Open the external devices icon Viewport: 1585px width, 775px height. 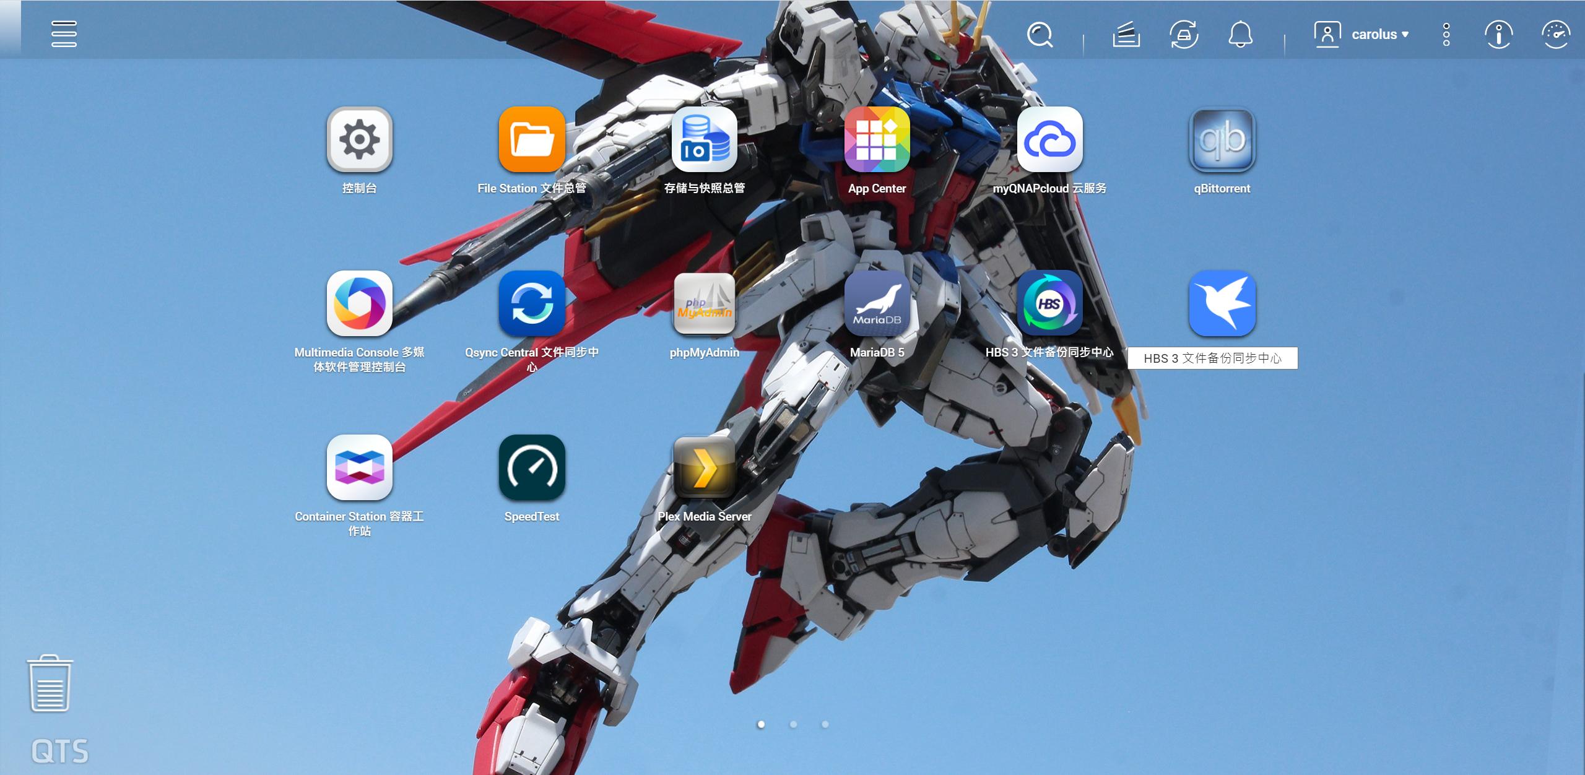click(x=1183, y=35)
